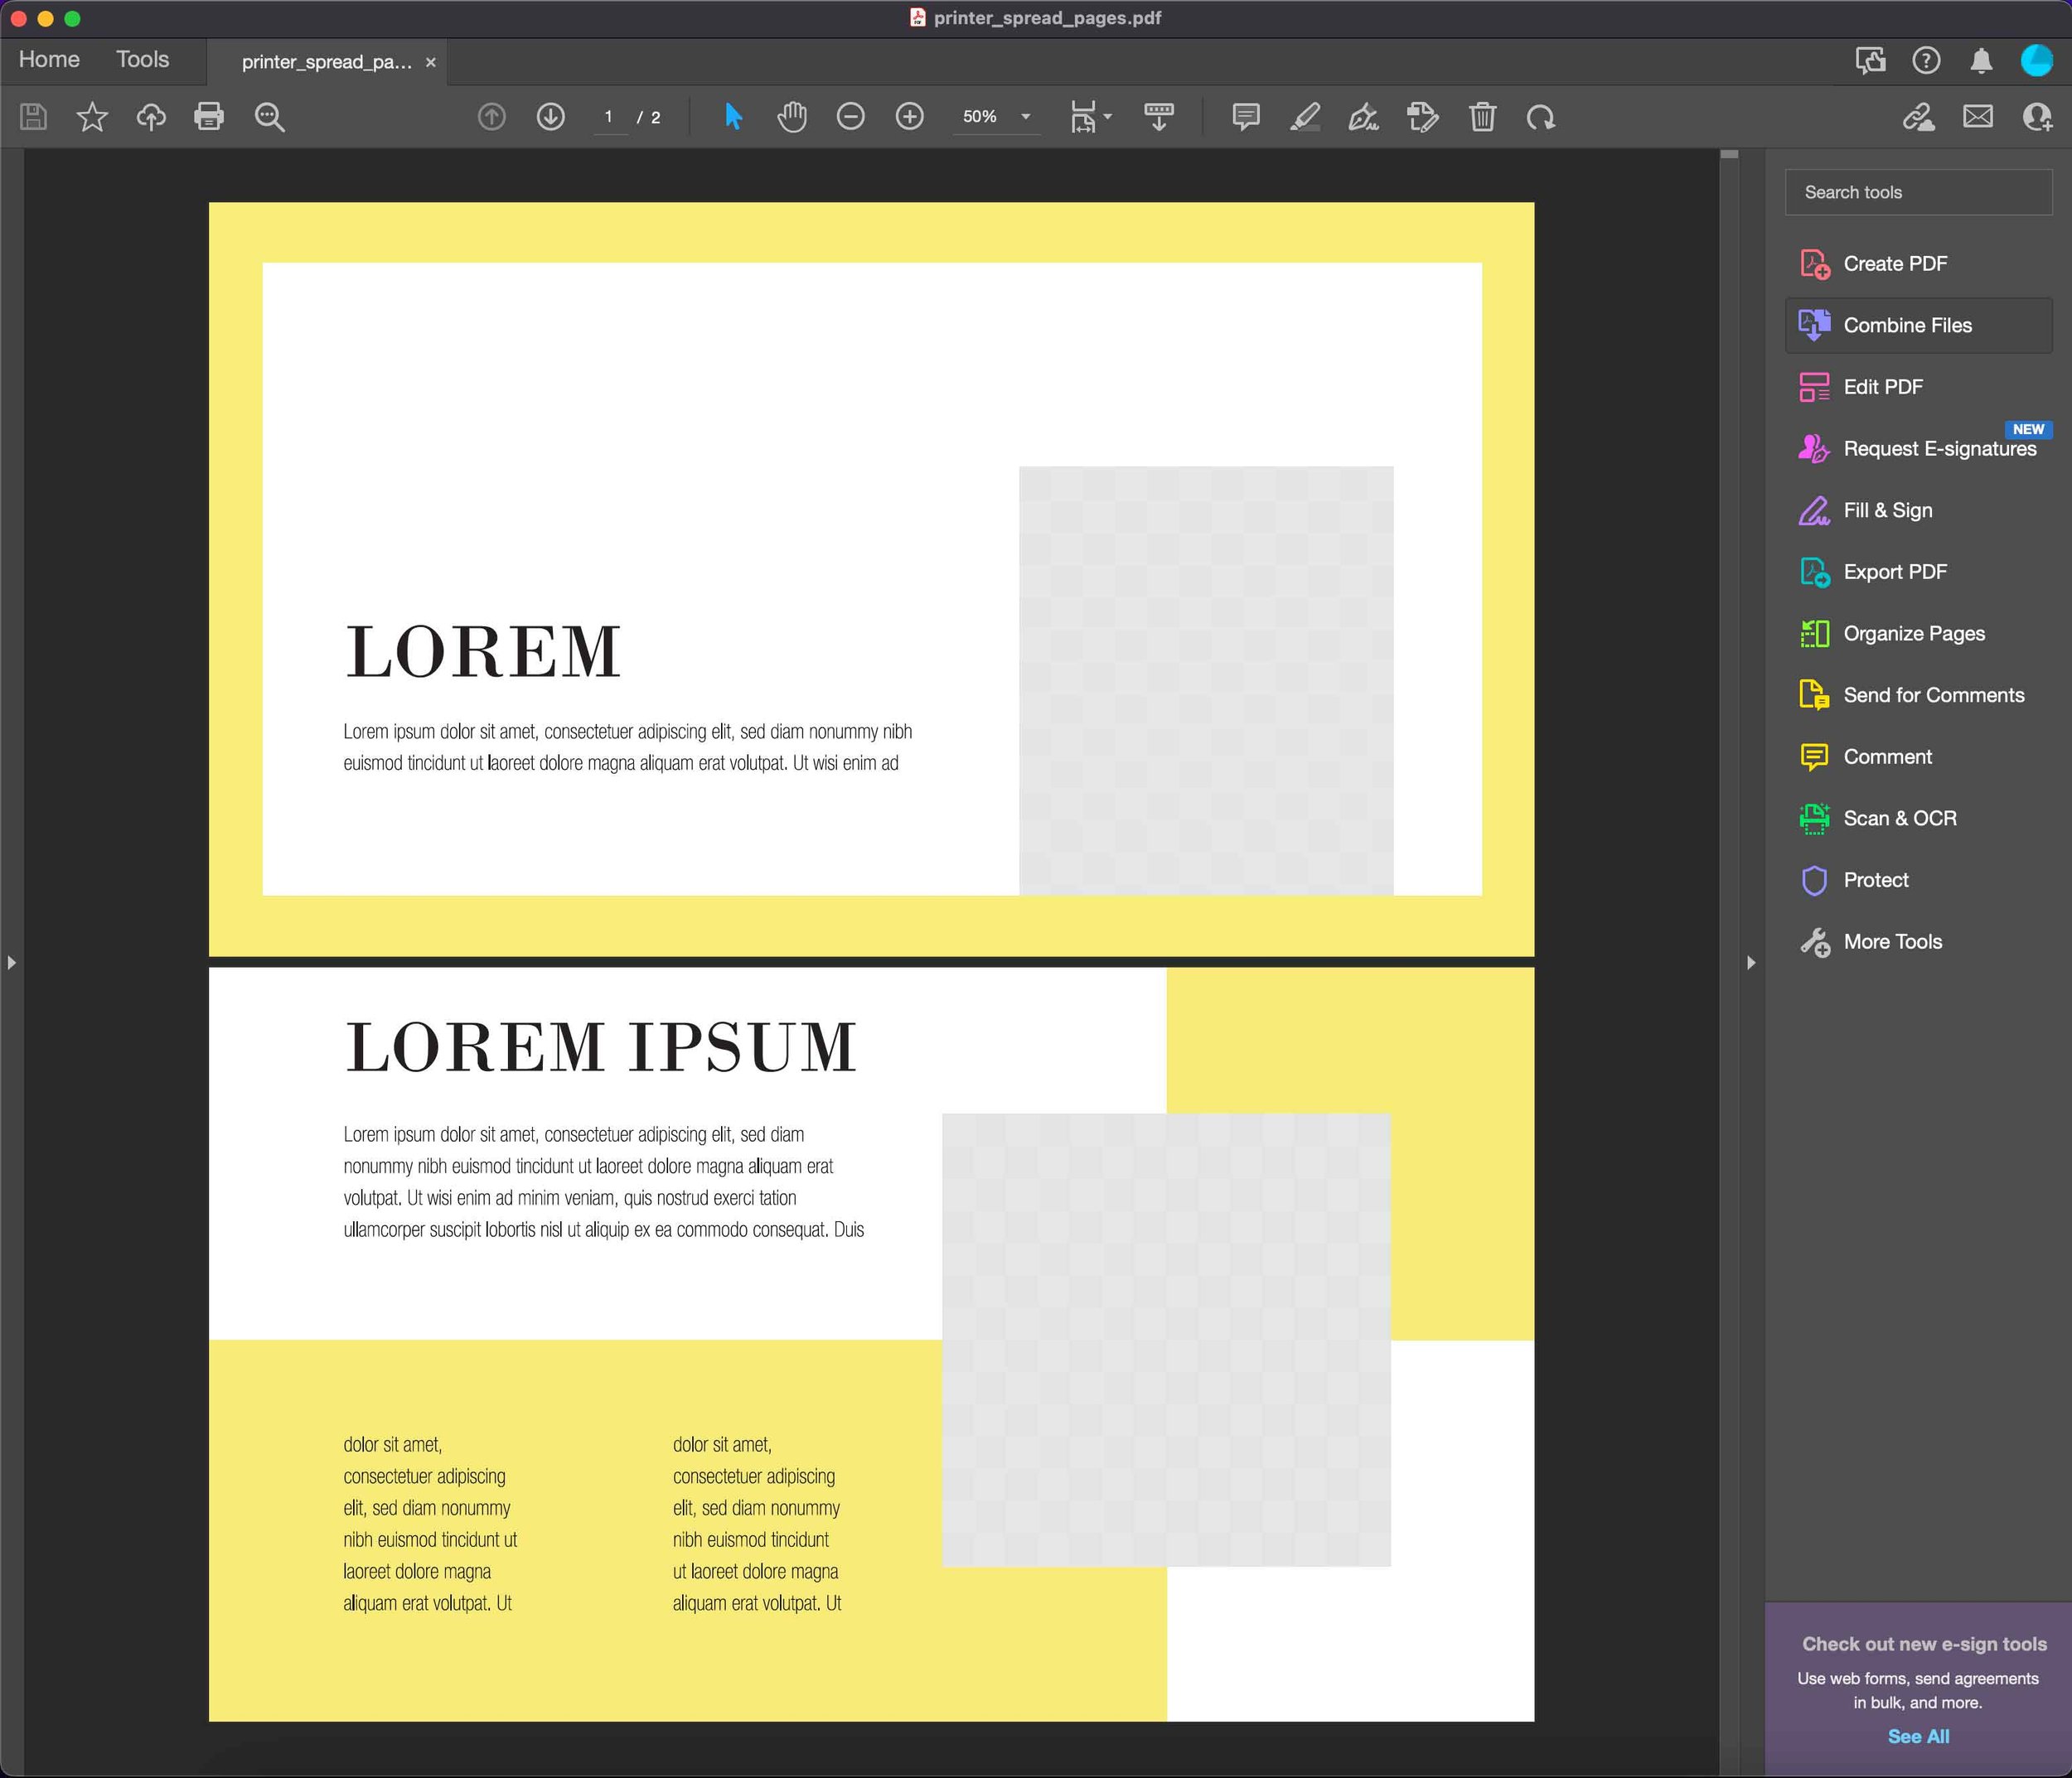Click the Delete trash icon
Viewport: 2072px width, 1778px height.
click(1482, 117)
